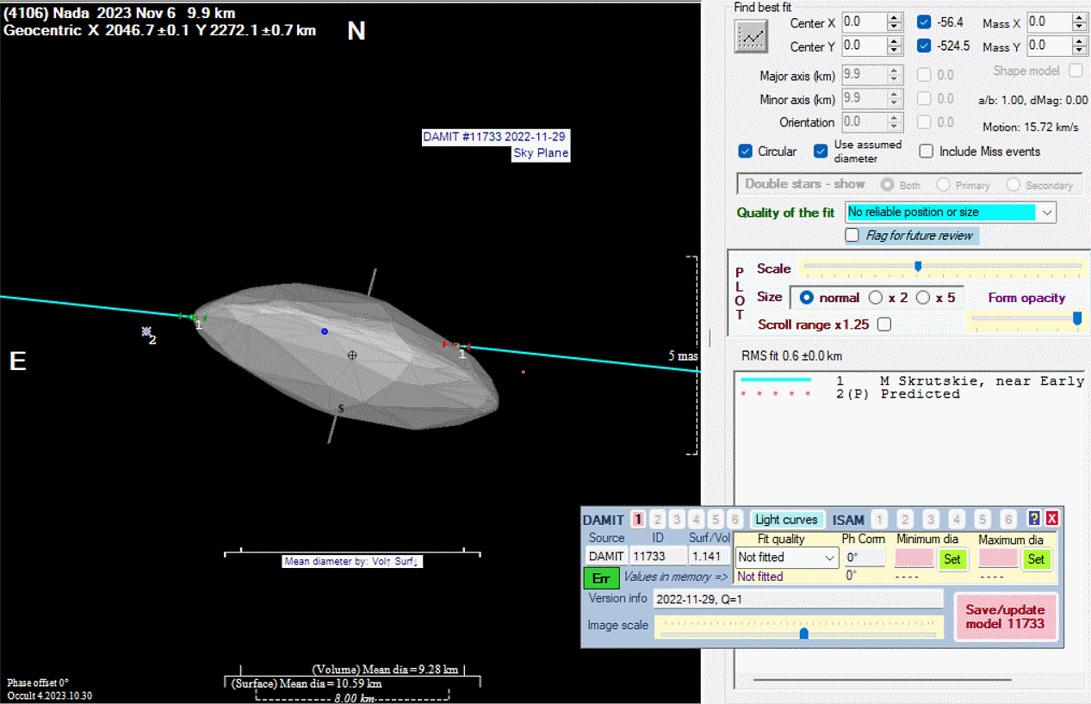Click Set next to Maximum dia
1091x704 pixels.
(1036, 559)
